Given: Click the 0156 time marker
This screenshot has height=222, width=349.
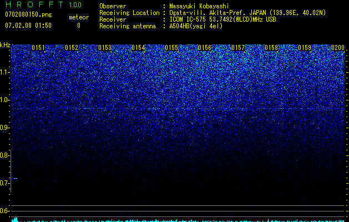Looking at the screenshot, I should [x=205, y=48].
